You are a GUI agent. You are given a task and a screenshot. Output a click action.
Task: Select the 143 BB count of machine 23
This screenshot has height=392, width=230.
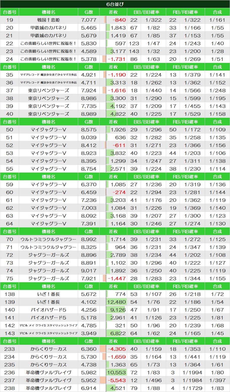(134, 51)
